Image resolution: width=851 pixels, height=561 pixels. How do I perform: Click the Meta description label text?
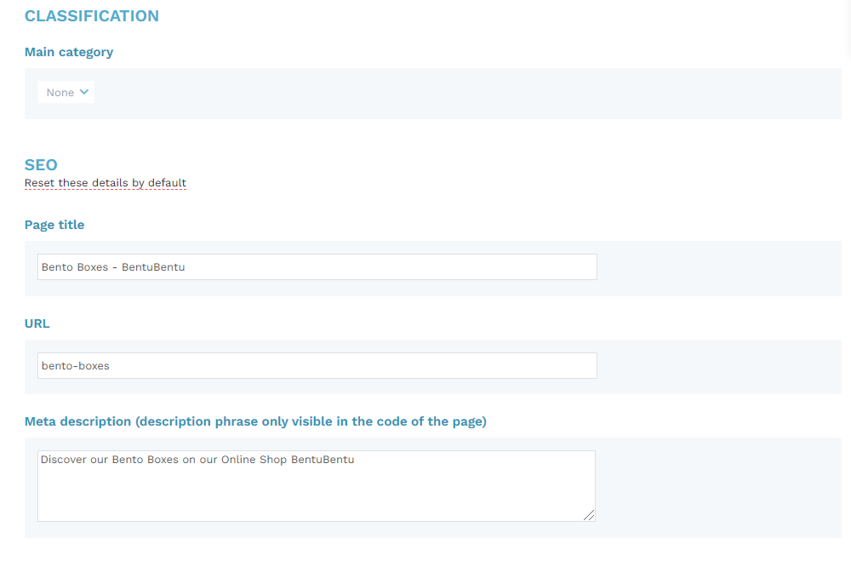tap(255, 421)
